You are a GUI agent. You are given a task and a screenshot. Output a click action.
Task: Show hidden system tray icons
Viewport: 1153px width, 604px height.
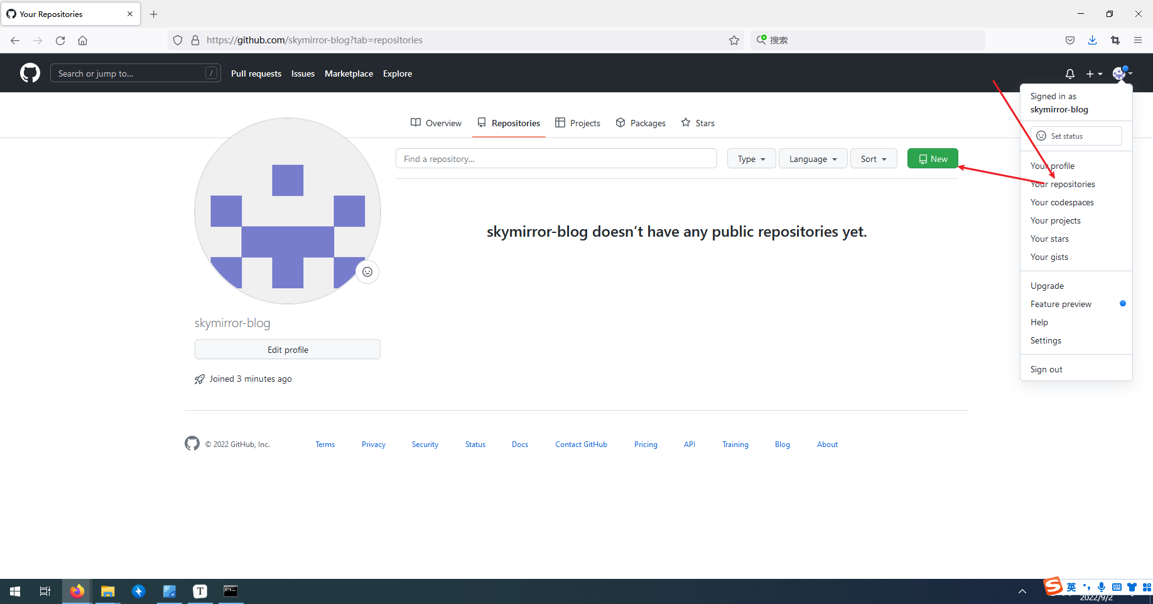point(1022,591)
